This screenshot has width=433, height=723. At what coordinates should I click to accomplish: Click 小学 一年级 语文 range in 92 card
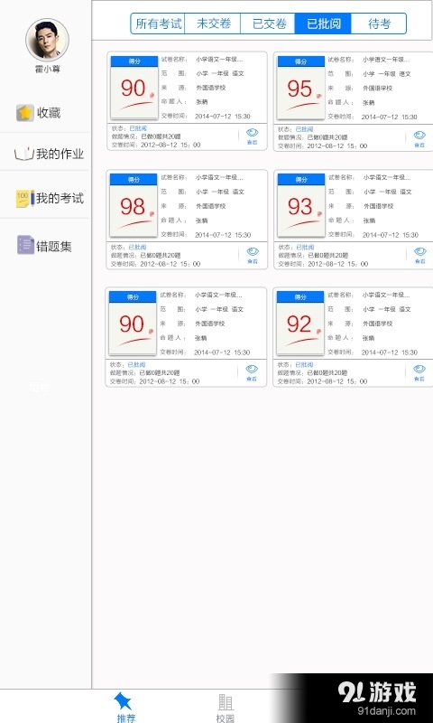pos(386,309)
